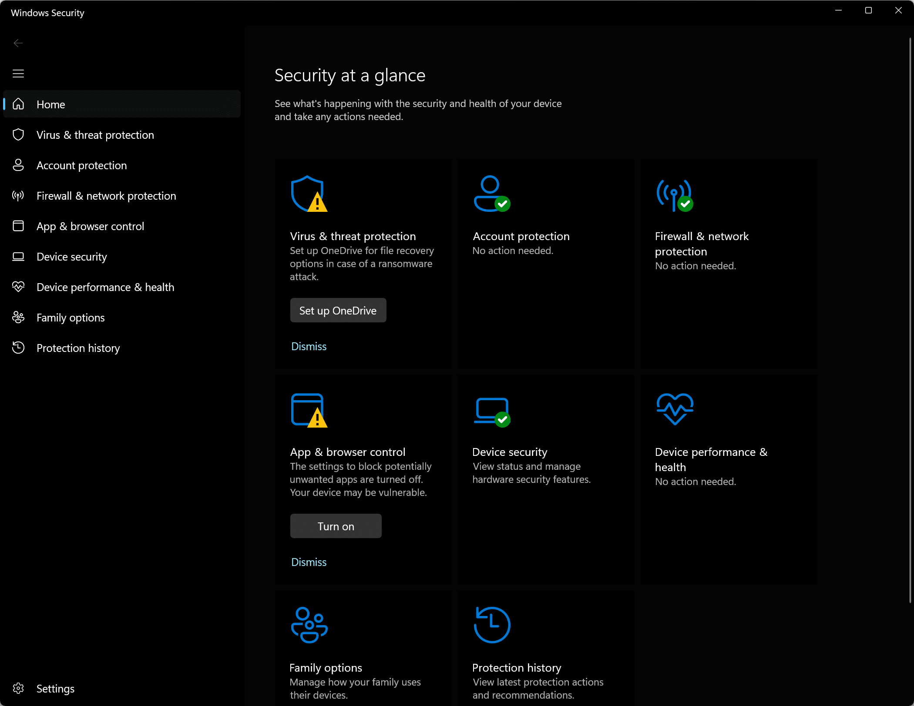Click the Account protection card title
Image resolution: width=914 pixels, height=706 pixels.
click(521, 236)
